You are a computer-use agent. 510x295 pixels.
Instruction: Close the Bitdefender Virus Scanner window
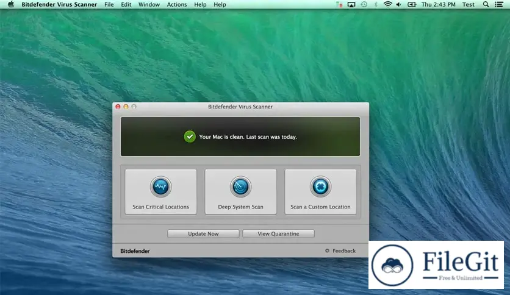(118, 107)
